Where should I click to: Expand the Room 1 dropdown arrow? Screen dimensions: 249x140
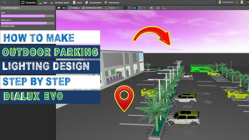[x=118, y=8]
